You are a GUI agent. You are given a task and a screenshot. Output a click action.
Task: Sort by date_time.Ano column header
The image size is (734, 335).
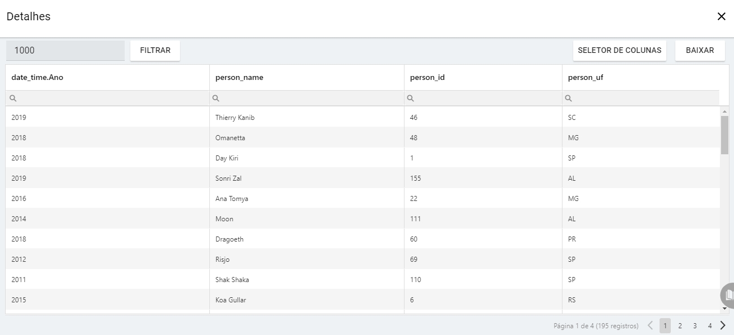pos(37,78)
